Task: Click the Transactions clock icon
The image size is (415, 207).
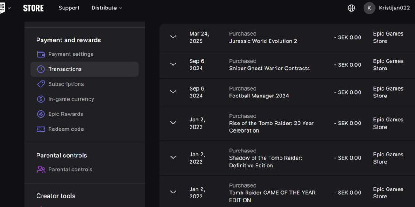Action: 41,69
